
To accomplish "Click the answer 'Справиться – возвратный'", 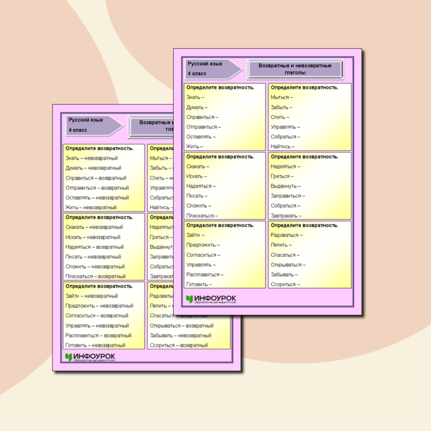I will (96, 178).
